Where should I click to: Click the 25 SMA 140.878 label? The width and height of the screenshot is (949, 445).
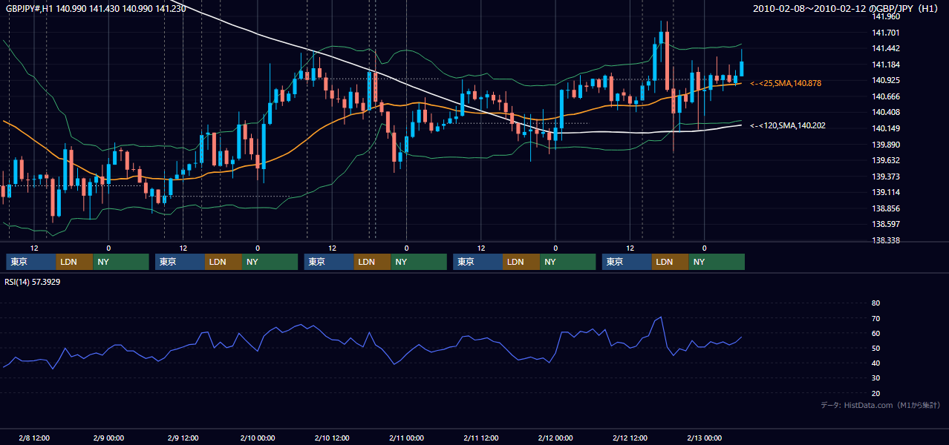coord(786,84)
